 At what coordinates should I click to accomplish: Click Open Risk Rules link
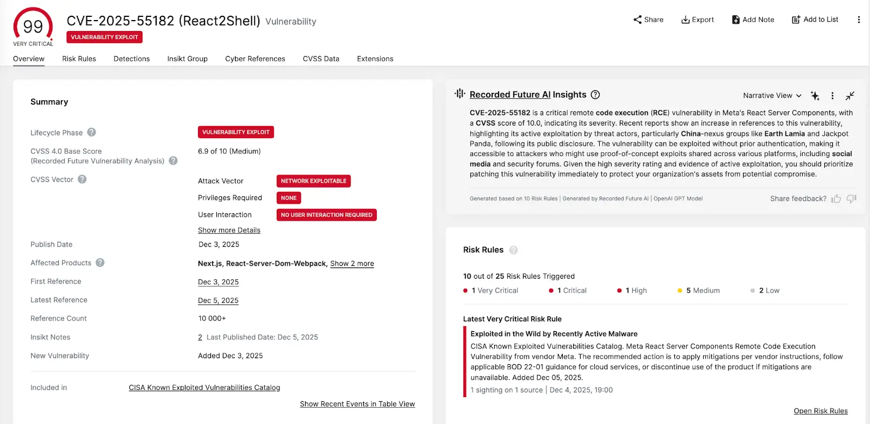[821, 411]
